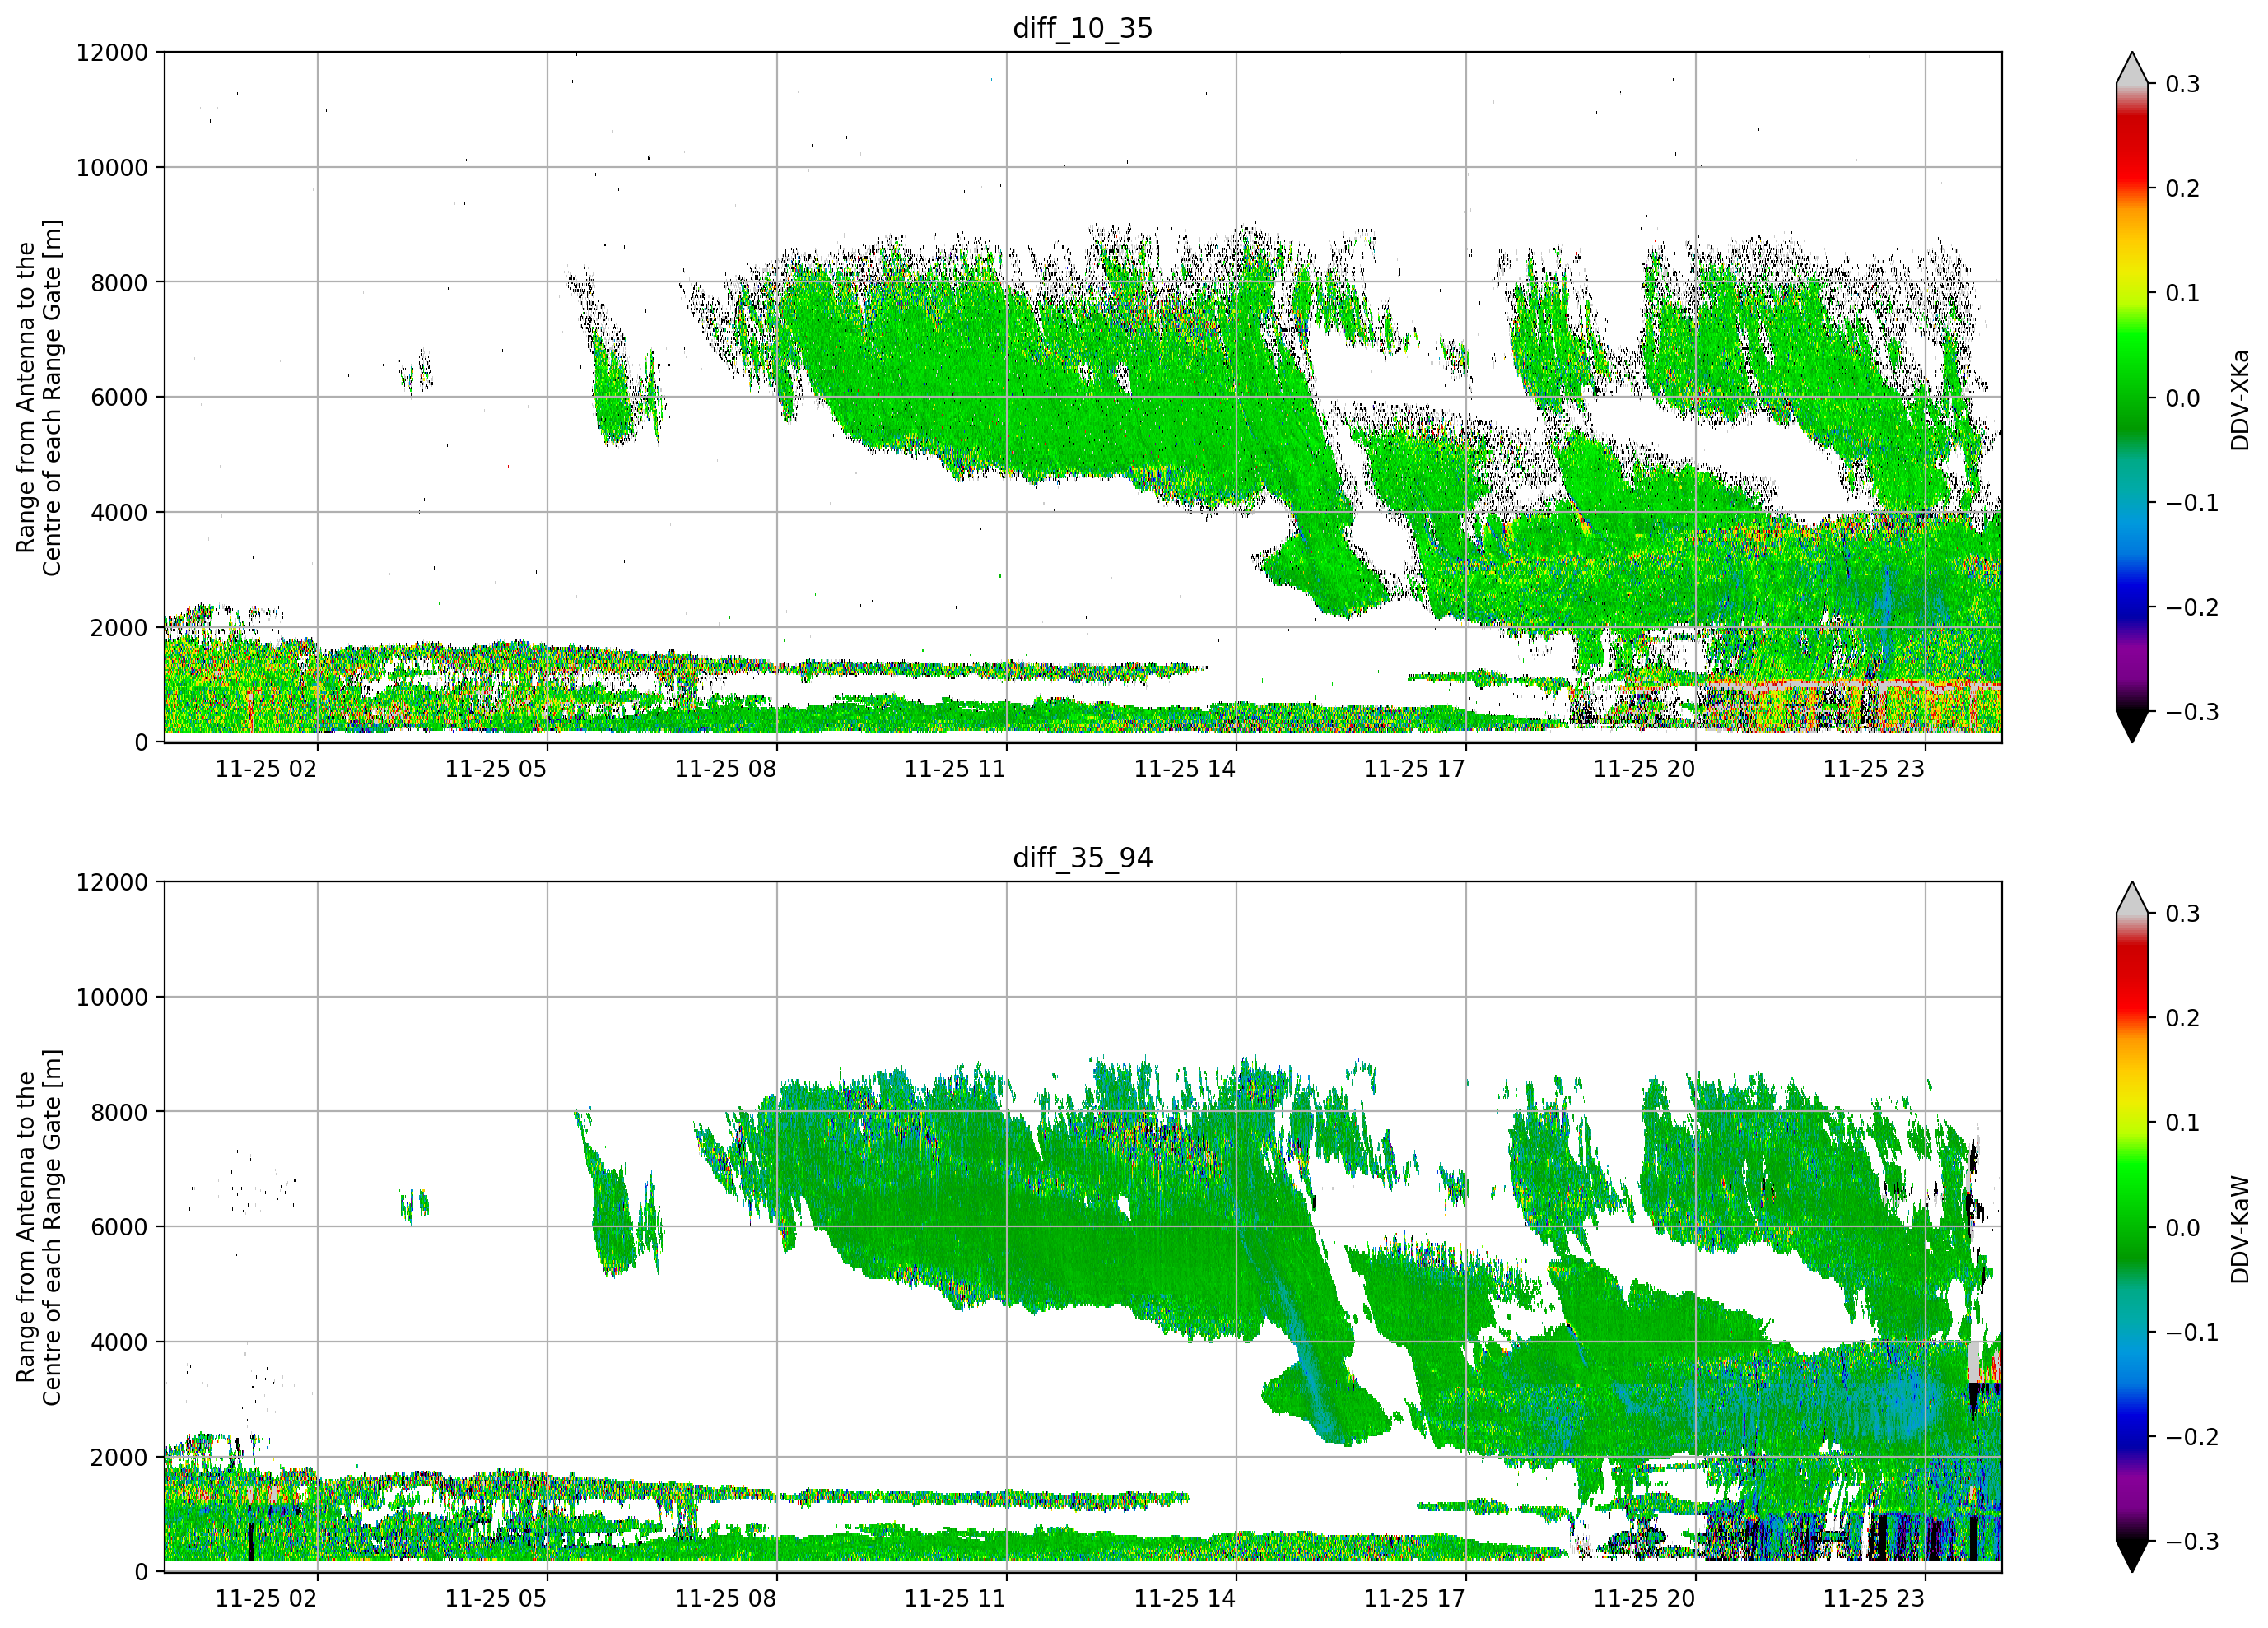The image size is (2268, 1628).
Task: Click the 10000 y-tick in diff_10_35 plot
Action: pos(112,168)
